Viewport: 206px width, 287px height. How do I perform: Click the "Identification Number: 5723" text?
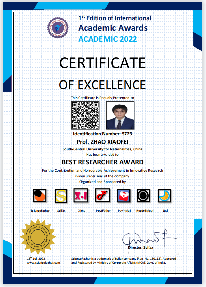tap(102, 134)
